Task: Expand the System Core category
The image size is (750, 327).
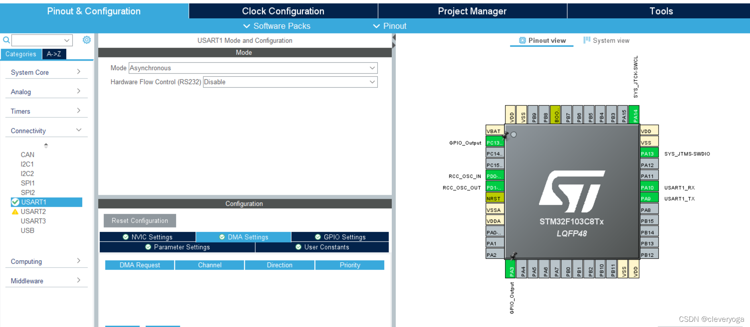Action: point(46,72)
